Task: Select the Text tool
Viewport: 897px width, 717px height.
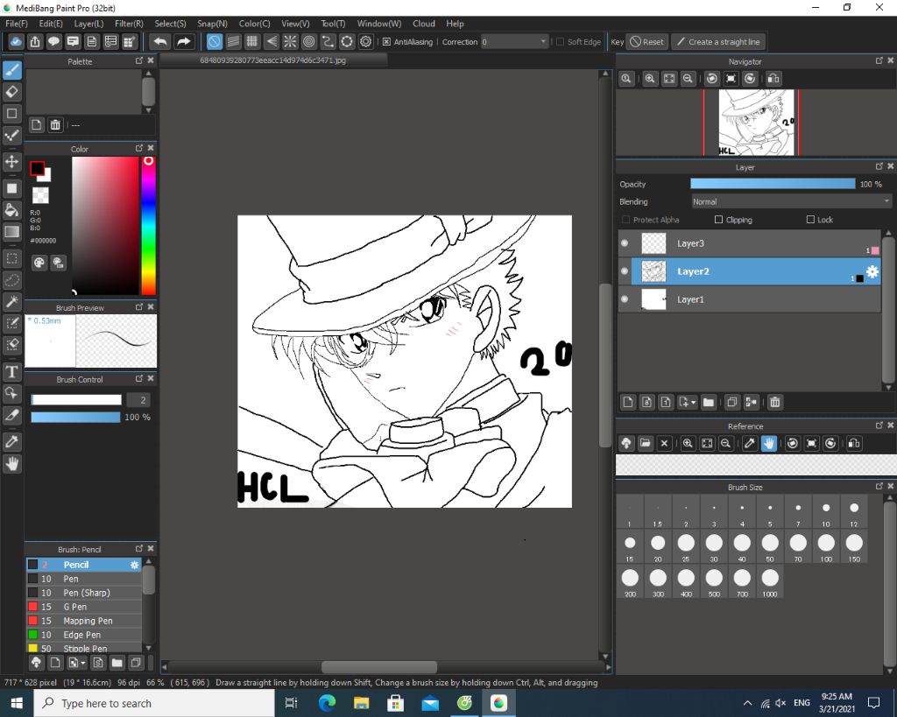Action: [x=12, y=372]
